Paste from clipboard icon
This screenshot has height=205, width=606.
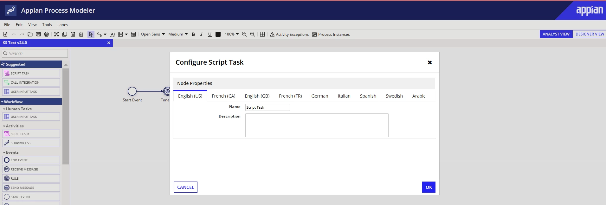coord(73,34)
